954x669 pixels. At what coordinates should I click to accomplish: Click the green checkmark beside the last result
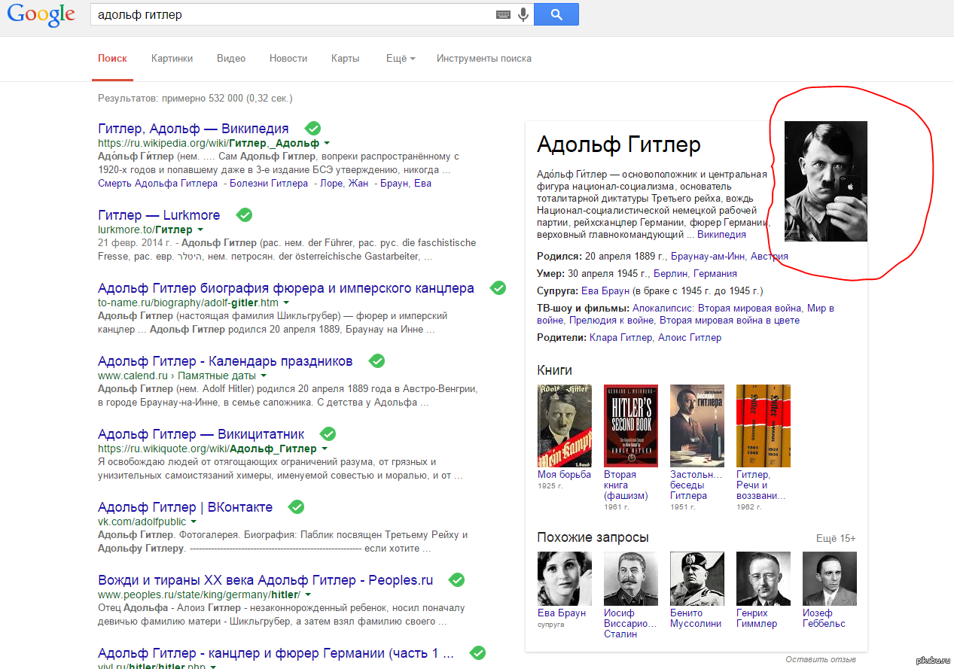(477, 652)
